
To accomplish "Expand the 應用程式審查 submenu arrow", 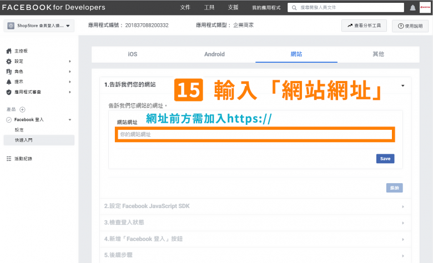I will (x=70, y=92).
